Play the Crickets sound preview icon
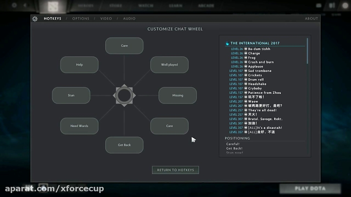The width and height of the screenshot is (351, 197). point(246,75)
